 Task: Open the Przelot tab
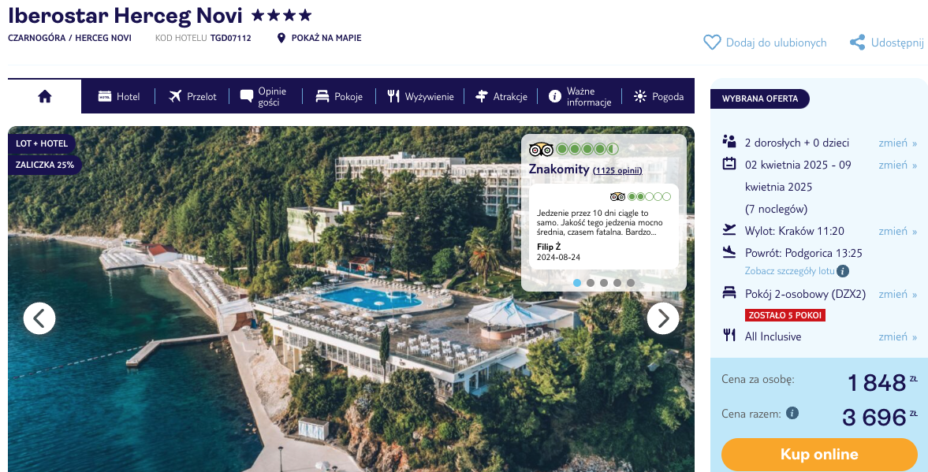192,96
